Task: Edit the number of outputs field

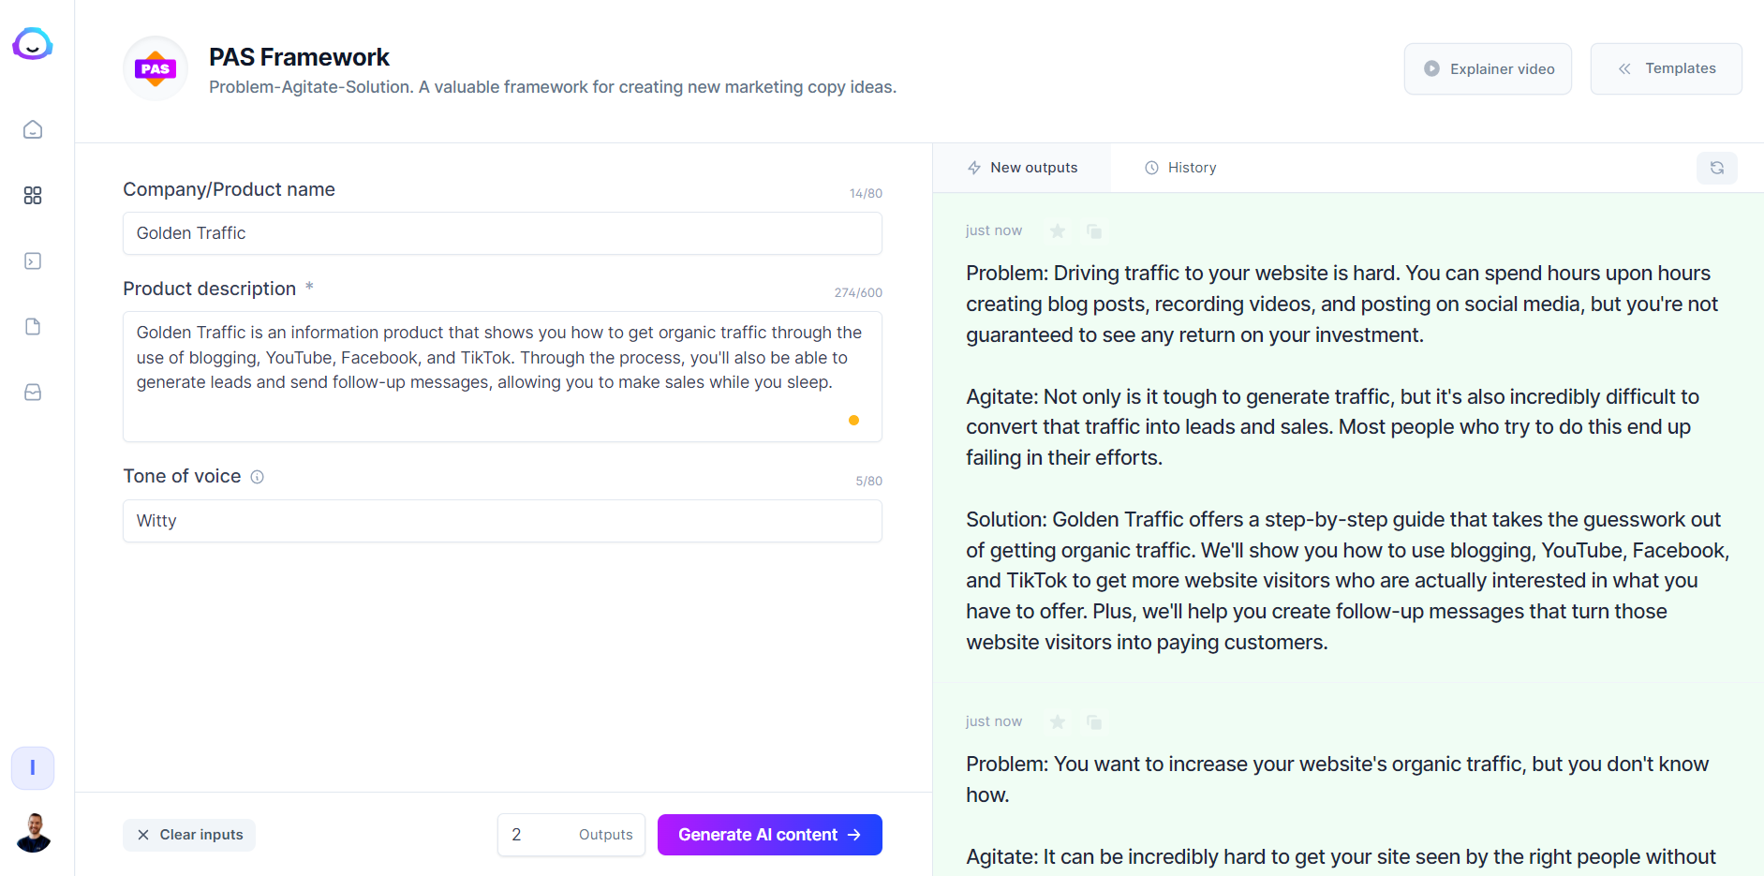Action: (x=571, y=835)
